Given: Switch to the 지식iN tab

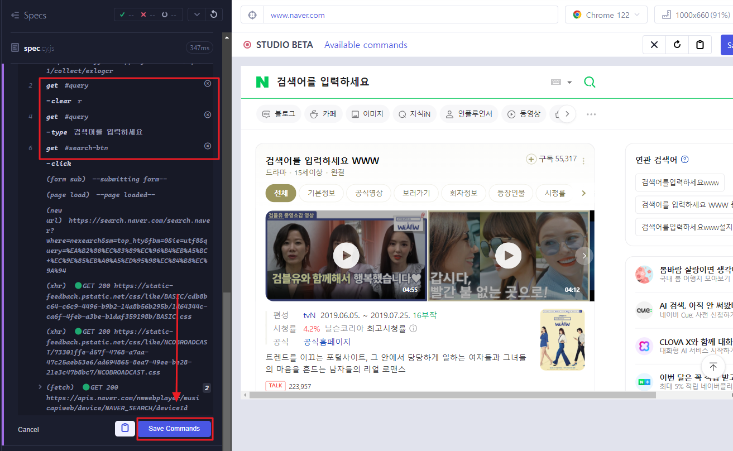Looking at the screenshot, I should pos(414,114).
